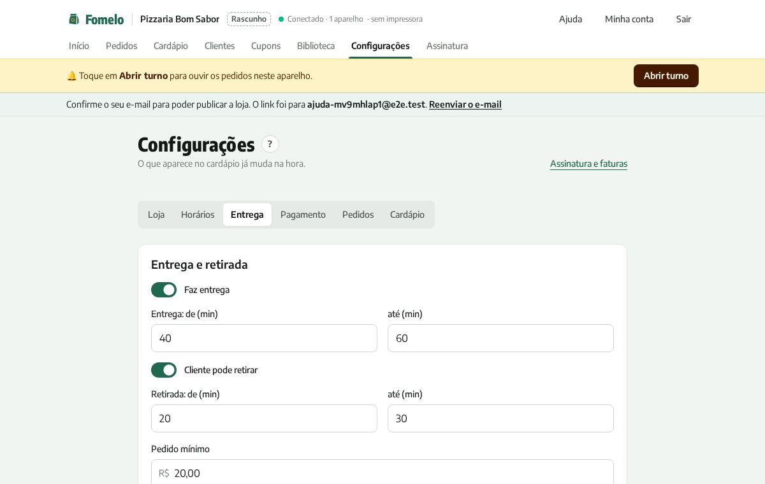Viewport: 765px width, 484px height.
Task: Open the Ajuda link
Action: tap(571, 19)
